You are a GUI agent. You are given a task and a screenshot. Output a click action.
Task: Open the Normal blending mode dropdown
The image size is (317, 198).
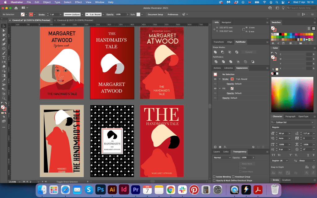tap(222, 157)
